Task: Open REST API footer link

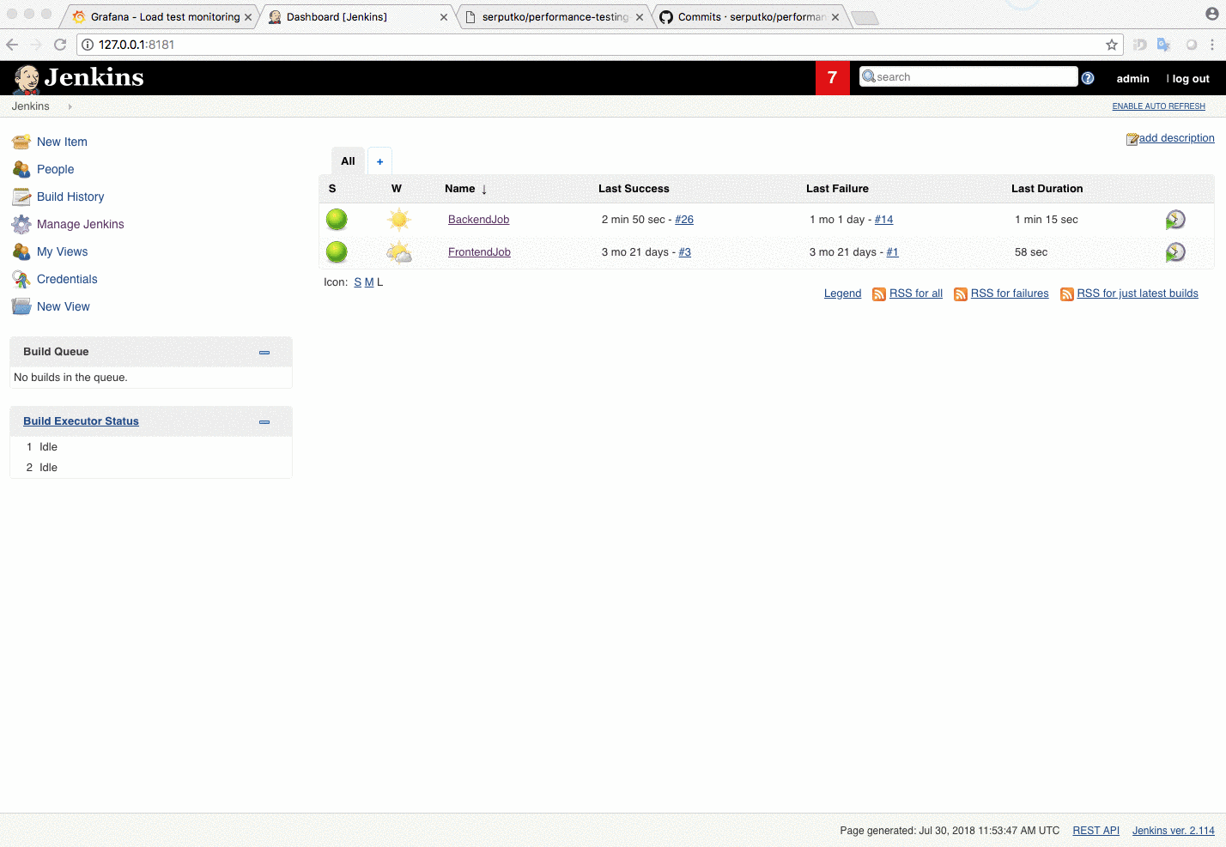Action: [x=1096, y=831]
